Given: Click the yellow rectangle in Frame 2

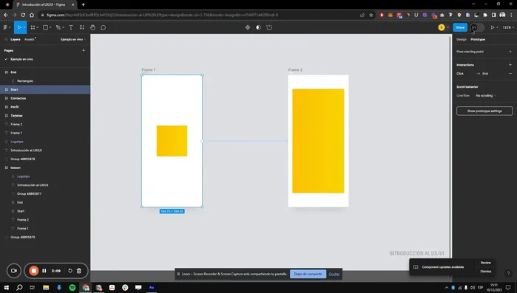Looking at the screenshot, I should [318, 141].
